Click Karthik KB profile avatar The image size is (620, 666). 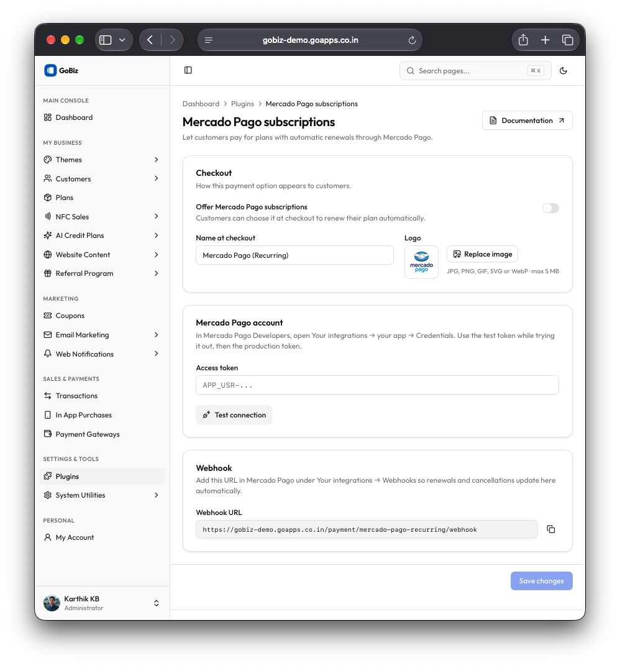coord(52,603)
